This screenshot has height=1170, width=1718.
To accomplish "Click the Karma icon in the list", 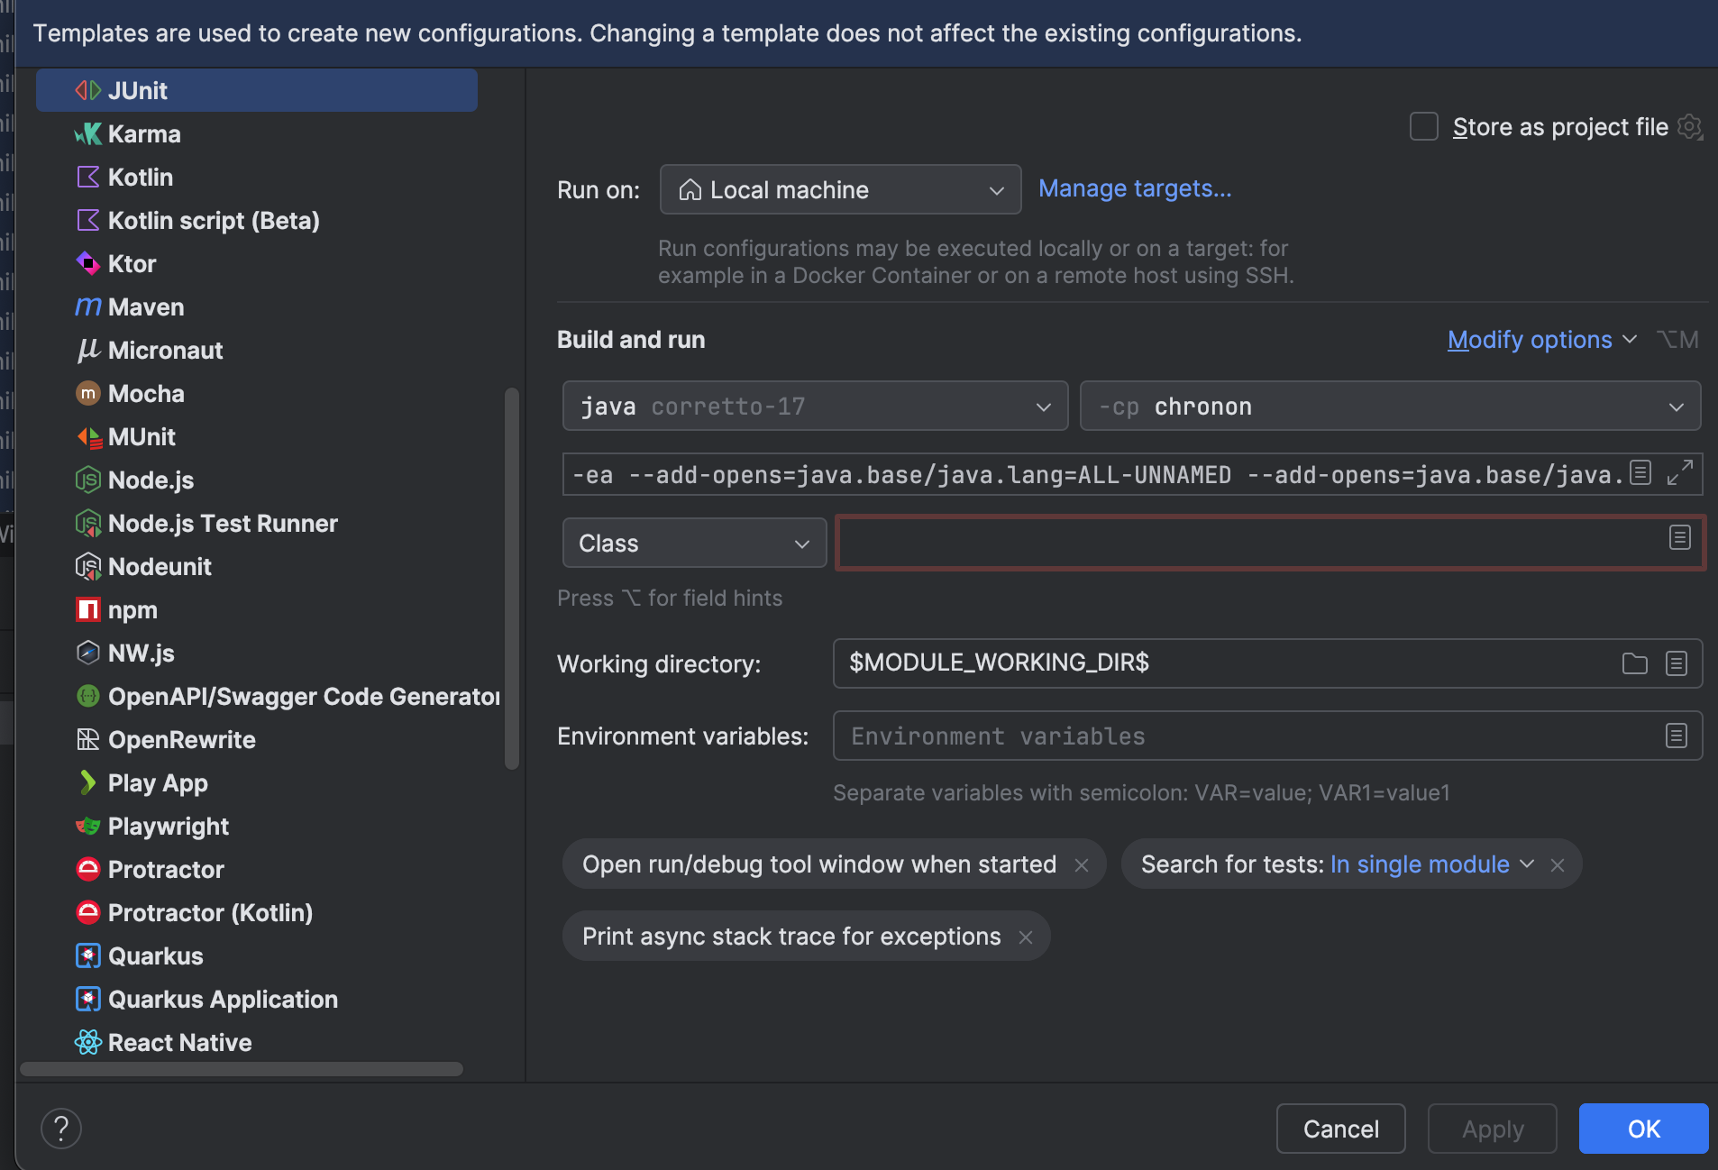I will click(87, 133).
